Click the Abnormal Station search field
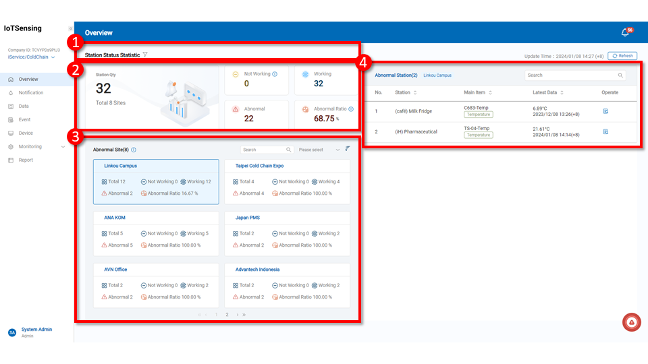 tap(570, 75)
